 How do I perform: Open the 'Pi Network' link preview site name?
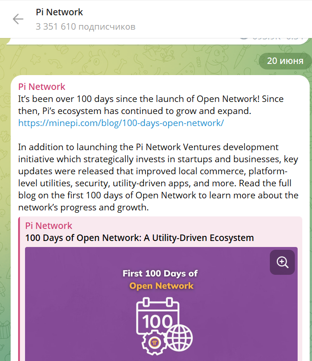[x=49, y=226]
